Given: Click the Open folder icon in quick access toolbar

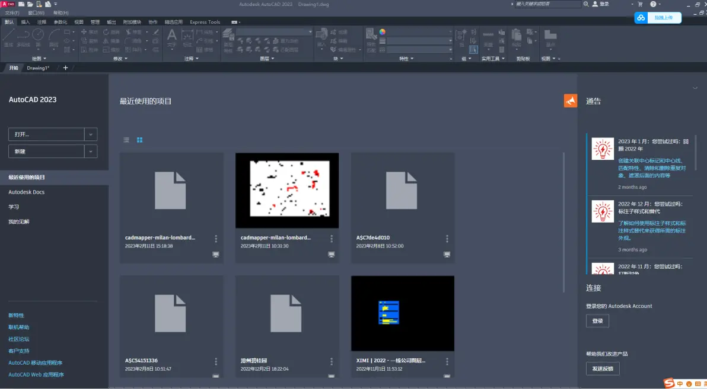Looking at the screenshot, I should 30,4.
